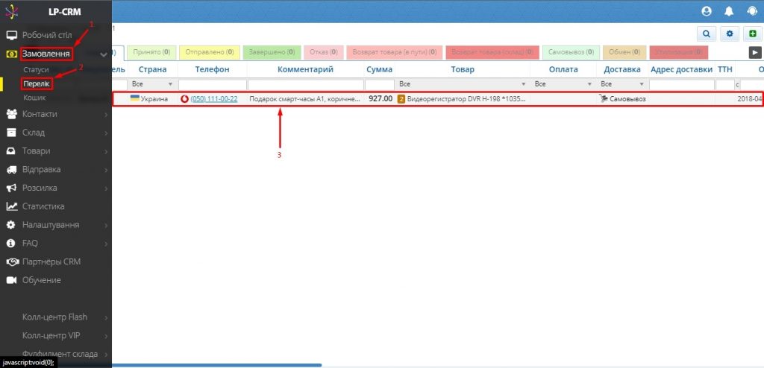Viewport: 764px width, 368px height.
Task: Click the Товари inbox icon
Action: pos(12,151)
